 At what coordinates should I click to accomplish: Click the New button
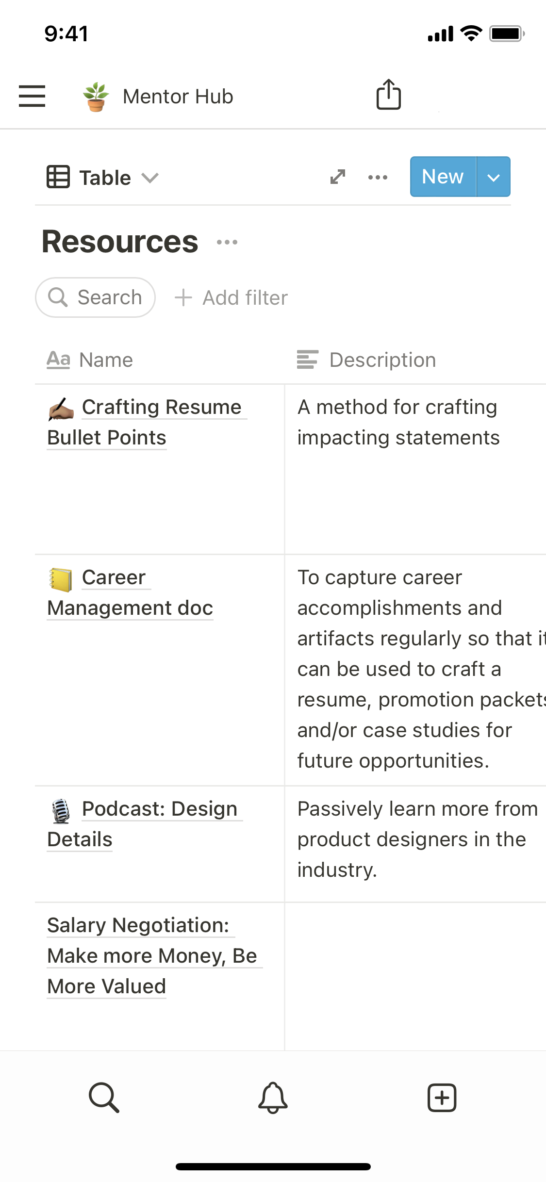point(443,177)
